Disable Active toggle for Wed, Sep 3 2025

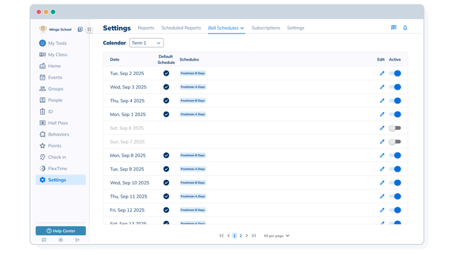point(395,87)
